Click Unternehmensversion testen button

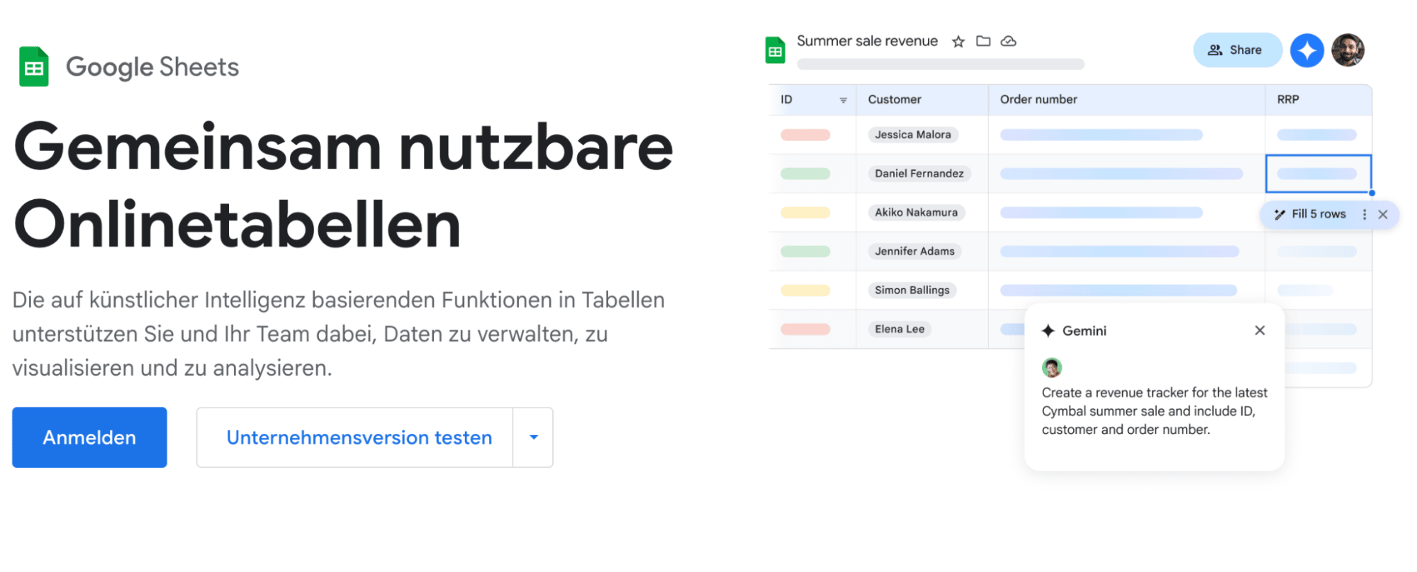coord(359,437)
